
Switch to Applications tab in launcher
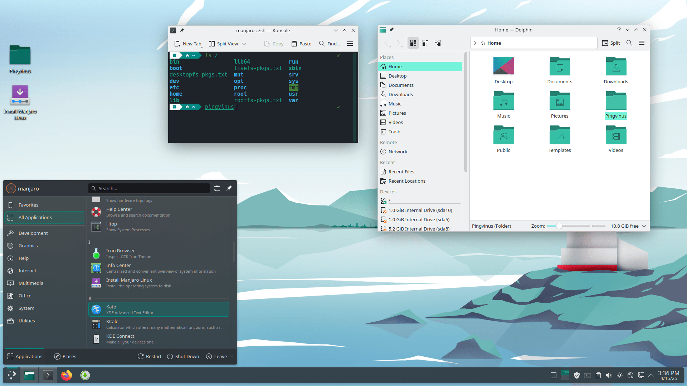click(x=25, y=356)
